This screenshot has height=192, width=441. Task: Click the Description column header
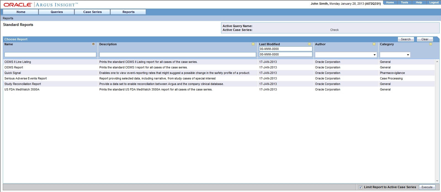108,44
